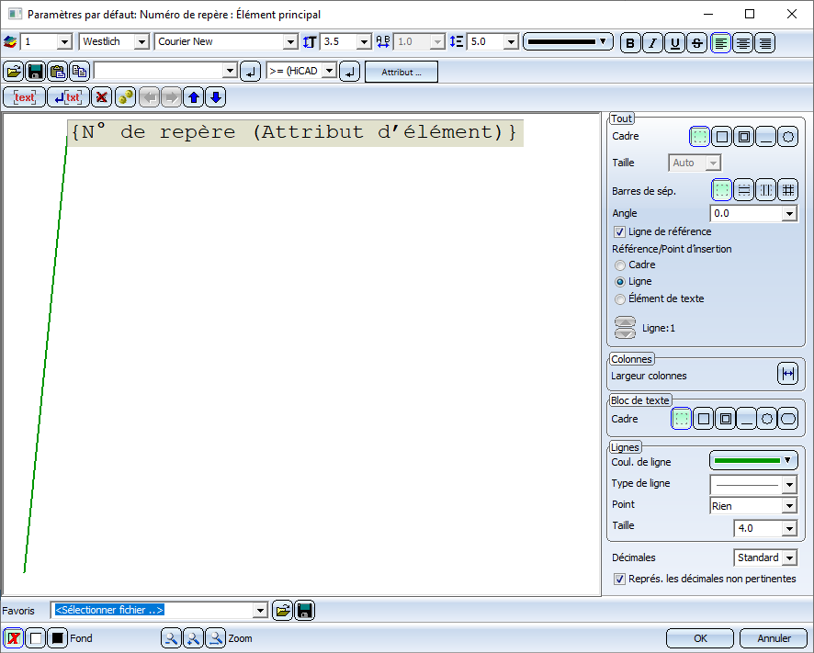Click the Attribut ... button

401,72
